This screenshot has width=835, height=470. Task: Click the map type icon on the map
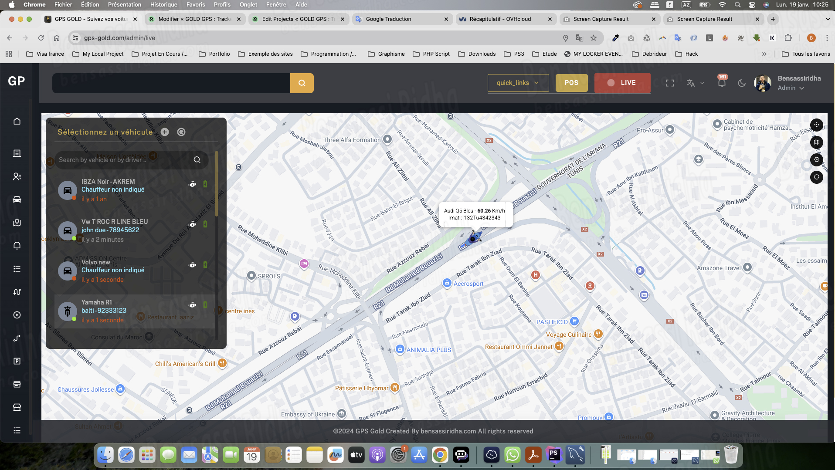click(x=816, y=142)
